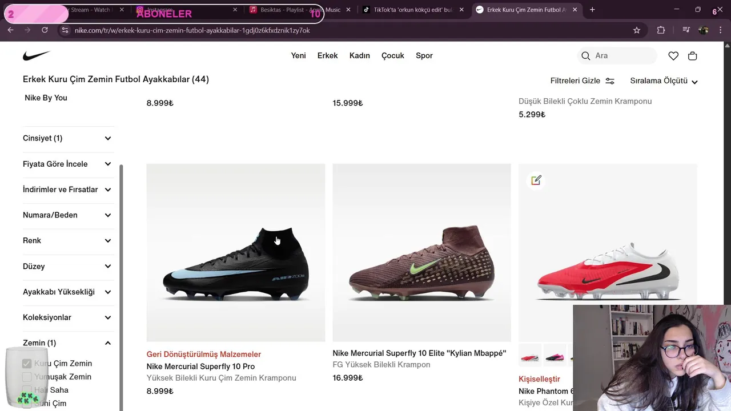Open the Erkek navigation menu
The image size is (731, 411).
(327, 55)
